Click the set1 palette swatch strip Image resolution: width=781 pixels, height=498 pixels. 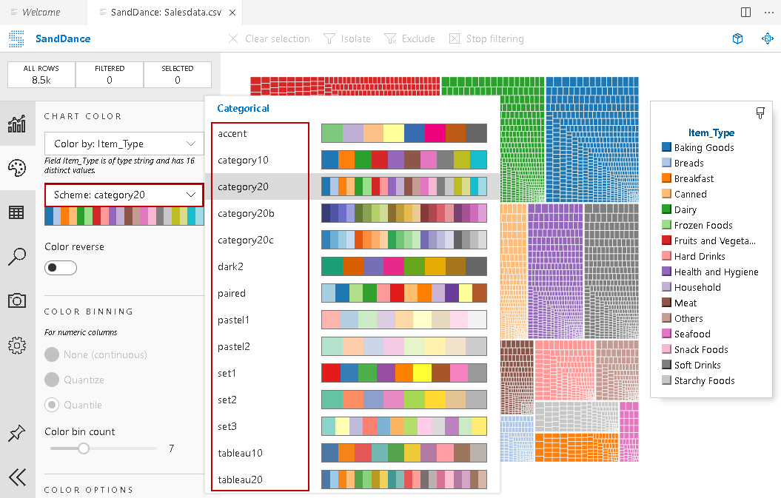coord(404,373)
